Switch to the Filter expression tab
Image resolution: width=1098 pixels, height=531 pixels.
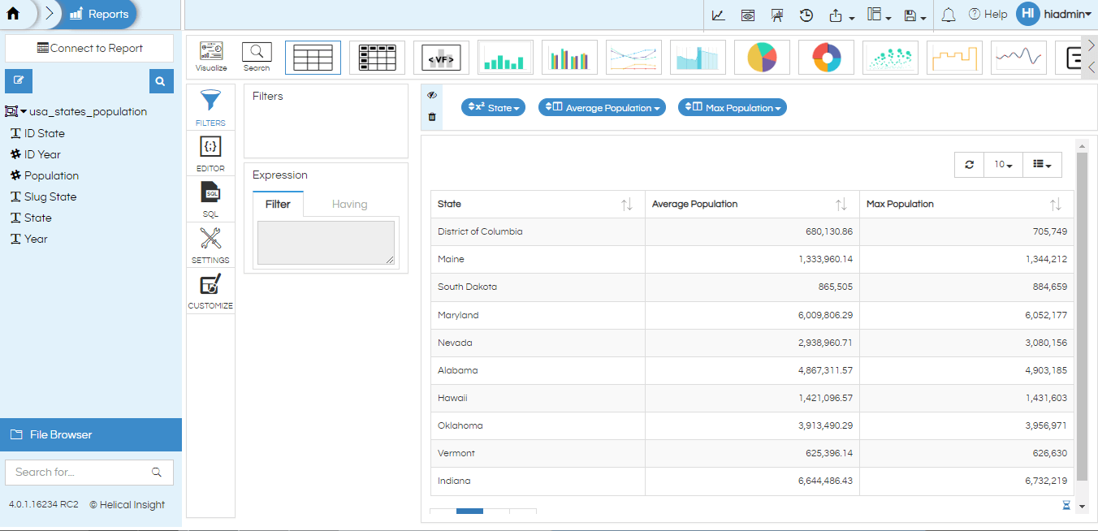pyautogui.click(x=278, y=204)
